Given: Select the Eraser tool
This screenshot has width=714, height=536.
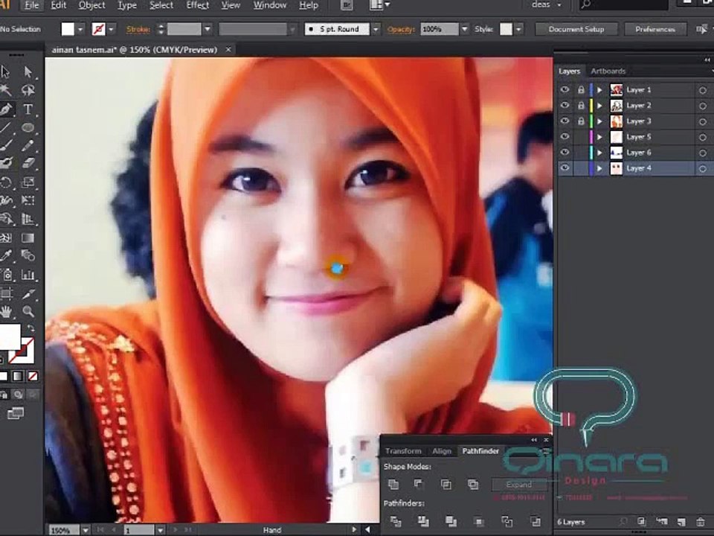Looking at the screenshot, I should 28,163.
